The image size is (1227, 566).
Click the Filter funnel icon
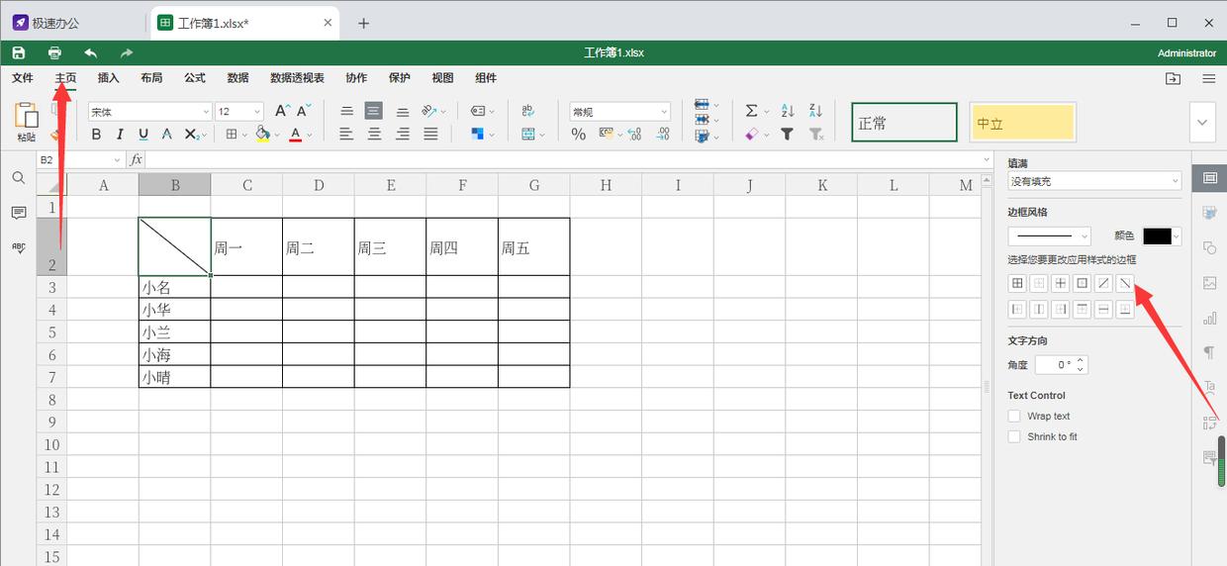[x=788, y=135]
